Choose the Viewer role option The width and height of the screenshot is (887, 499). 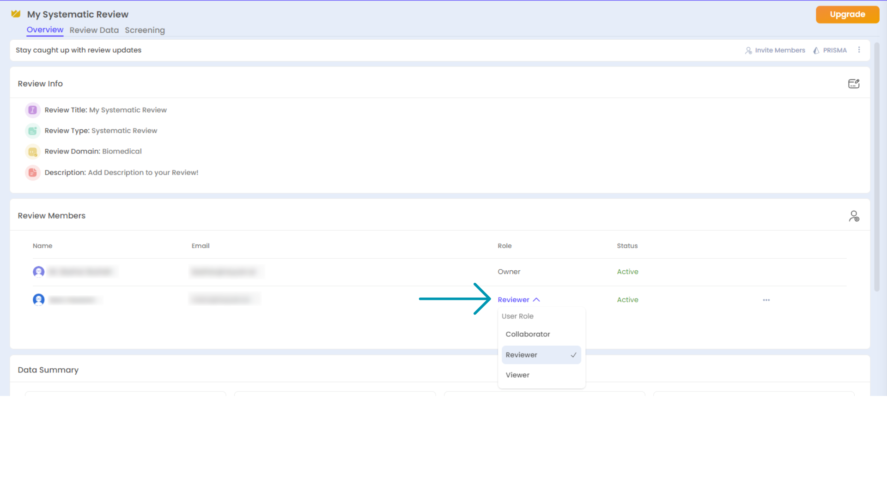tap(517, 375)
